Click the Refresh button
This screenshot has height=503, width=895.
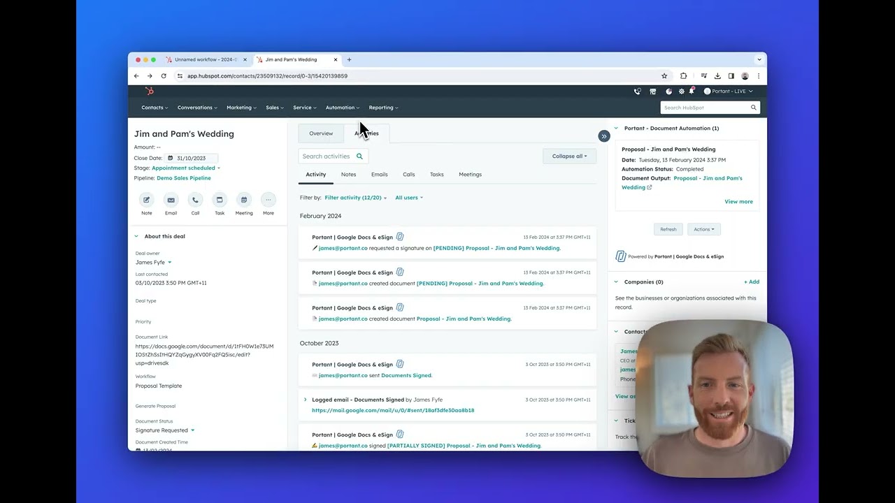[668, 229]
